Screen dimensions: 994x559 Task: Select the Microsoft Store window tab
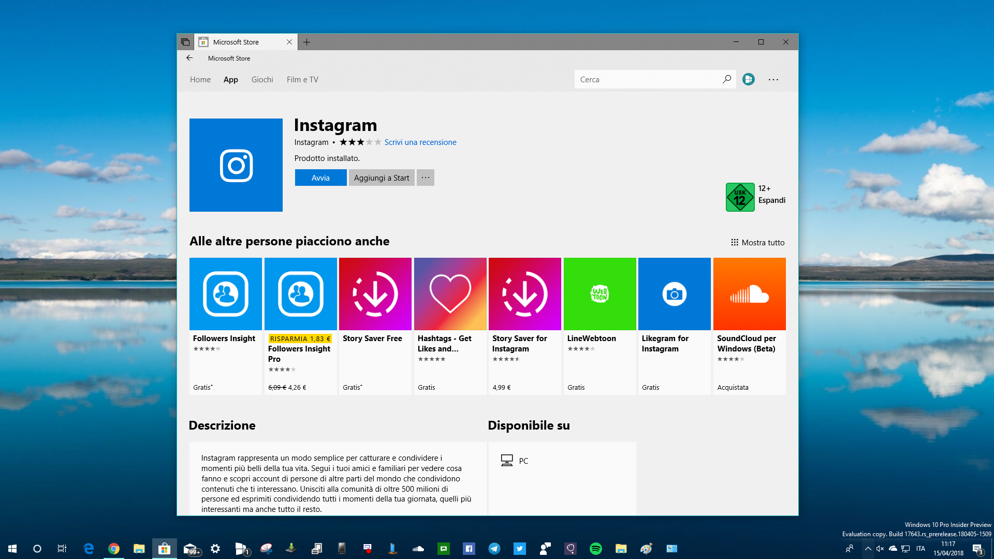[246, 42]
